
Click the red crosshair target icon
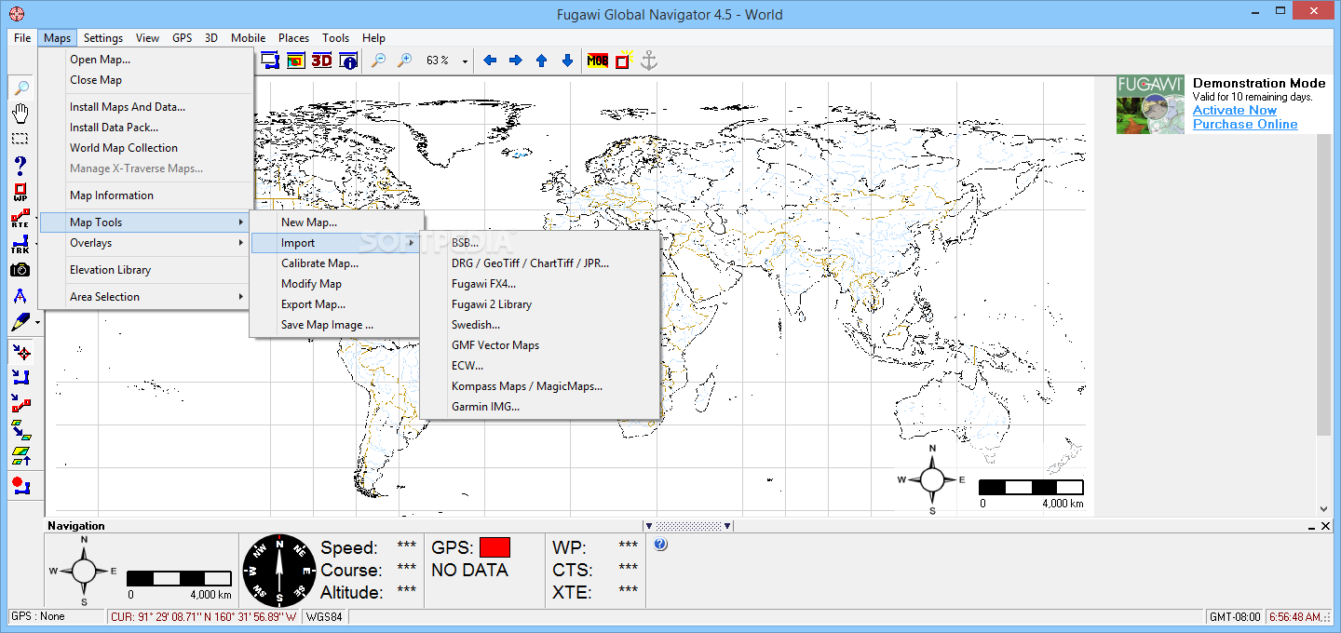click(20, 352)
